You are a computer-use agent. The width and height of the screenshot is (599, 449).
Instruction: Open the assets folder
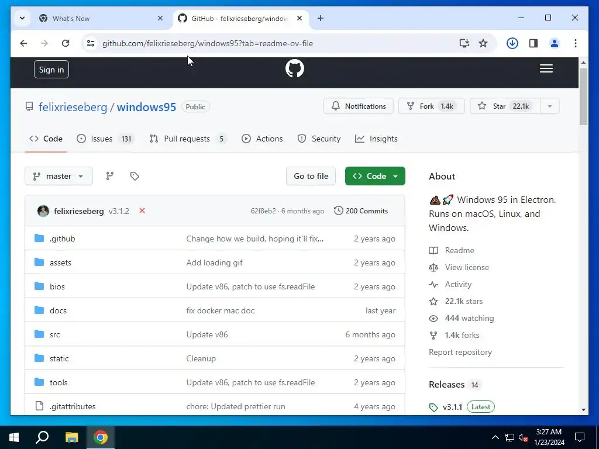[x=60, y=263]
